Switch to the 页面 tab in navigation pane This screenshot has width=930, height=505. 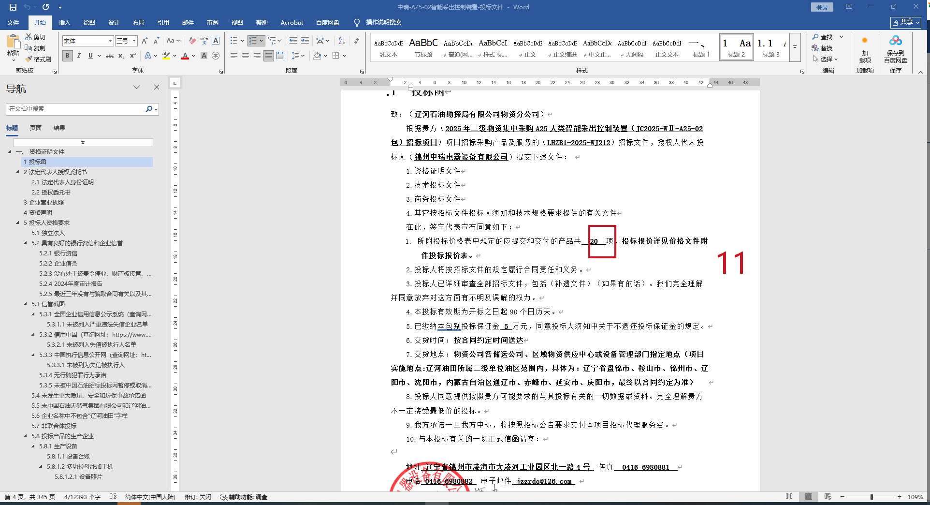(36, 128)
